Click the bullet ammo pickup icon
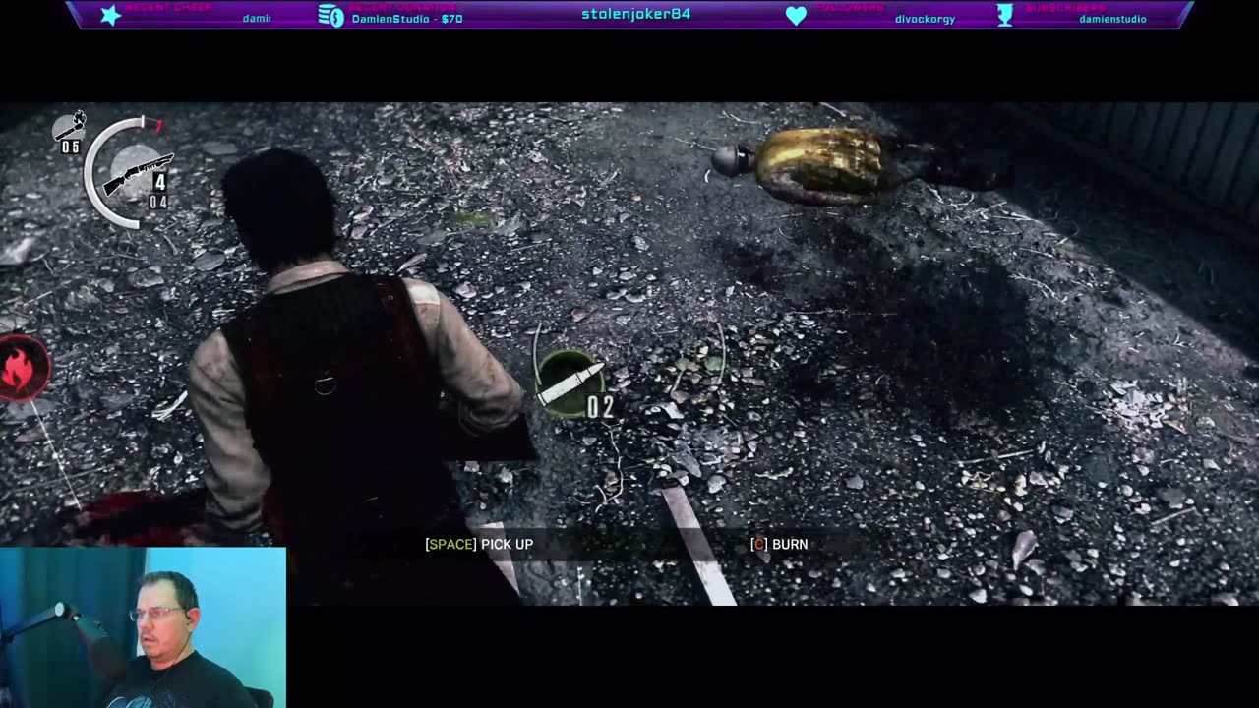This screenshot has height=708, width=1259. click(x=570, y=383)
